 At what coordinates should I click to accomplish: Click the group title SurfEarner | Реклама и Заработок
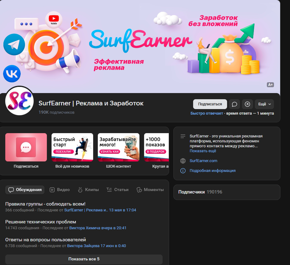pyautogui.click(x=91, y=103)
